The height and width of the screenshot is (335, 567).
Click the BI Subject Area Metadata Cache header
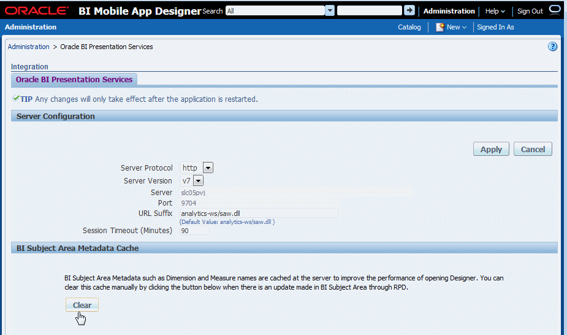284,248
